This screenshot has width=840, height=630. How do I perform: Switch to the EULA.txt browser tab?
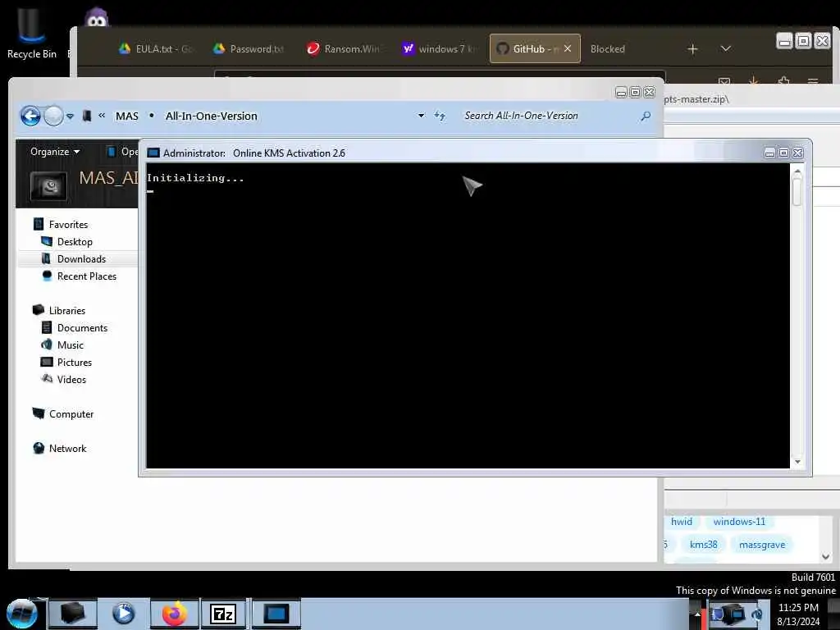click(156, 48)
